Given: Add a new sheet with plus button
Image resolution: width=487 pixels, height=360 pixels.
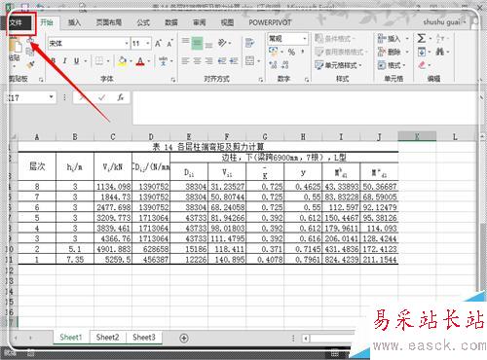Looking at the screenshot, I should pyautogui.click(x=184, y=339).
